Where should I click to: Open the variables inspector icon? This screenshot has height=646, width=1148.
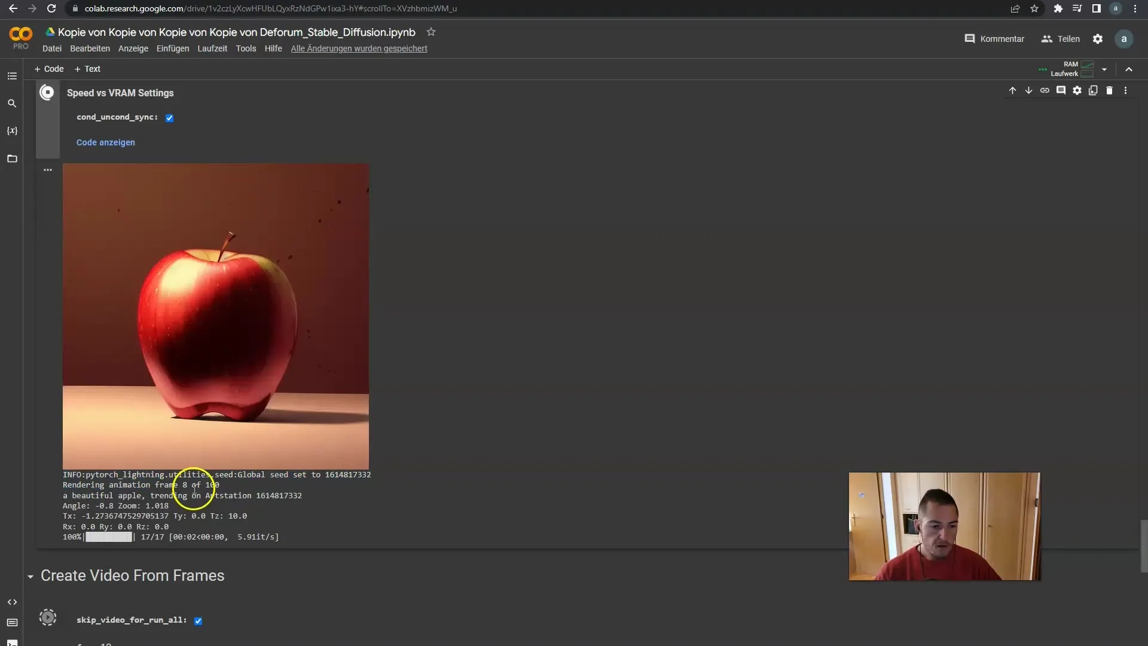pos(12,130)
